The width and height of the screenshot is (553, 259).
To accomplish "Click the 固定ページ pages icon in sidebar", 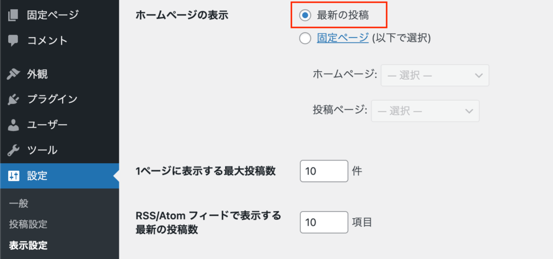I will [x=14, y=15].
